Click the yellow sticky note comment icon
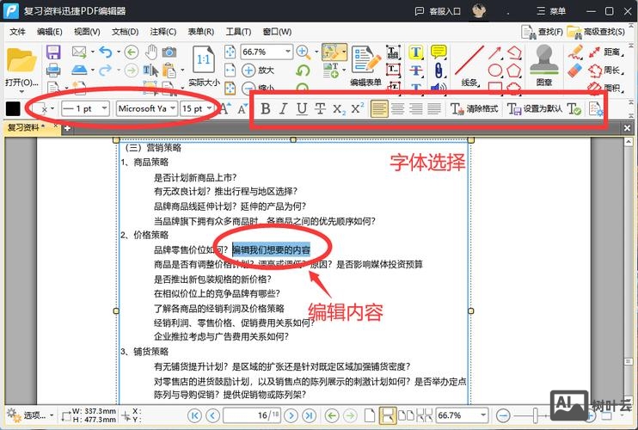Viewport: 638px width, 430px height. point(439,52)
